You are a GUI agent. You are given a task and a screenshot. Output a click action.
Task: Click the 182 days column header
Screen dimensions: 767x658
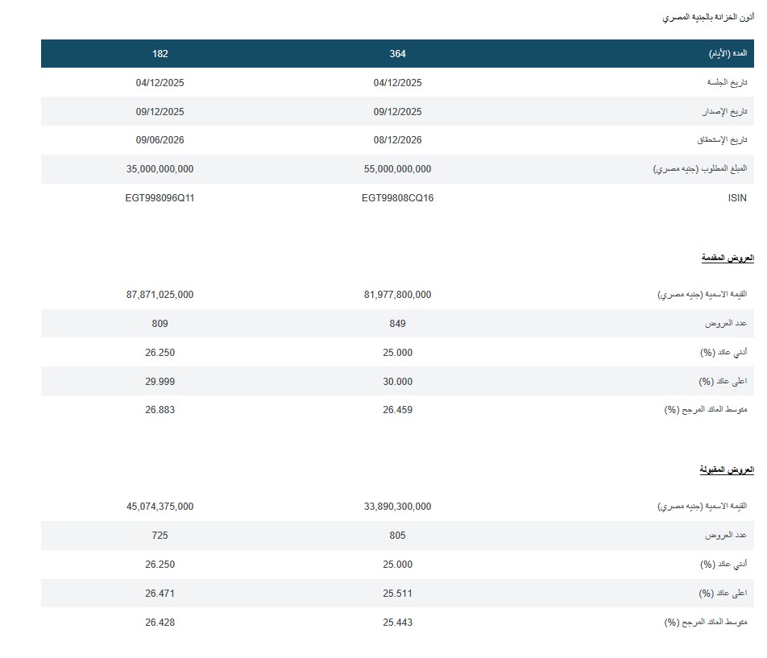[160, 54]
